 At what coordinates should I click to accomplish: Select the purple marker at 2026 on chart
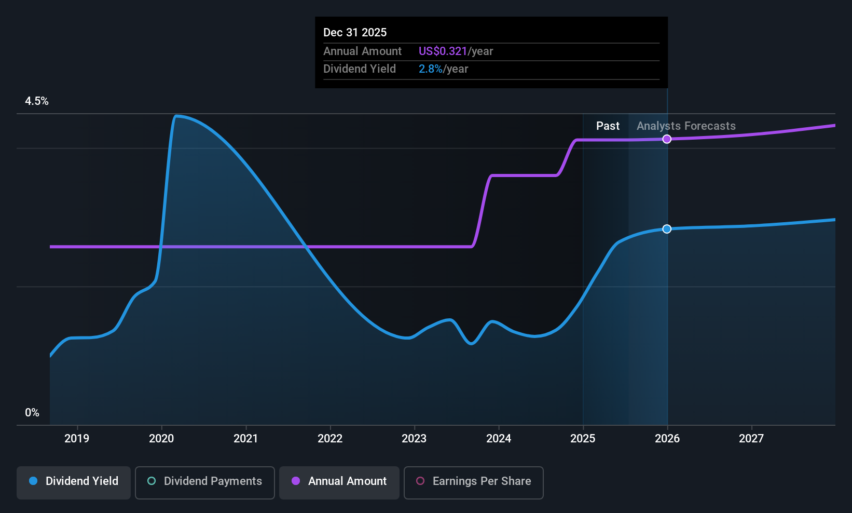[667, 139]
